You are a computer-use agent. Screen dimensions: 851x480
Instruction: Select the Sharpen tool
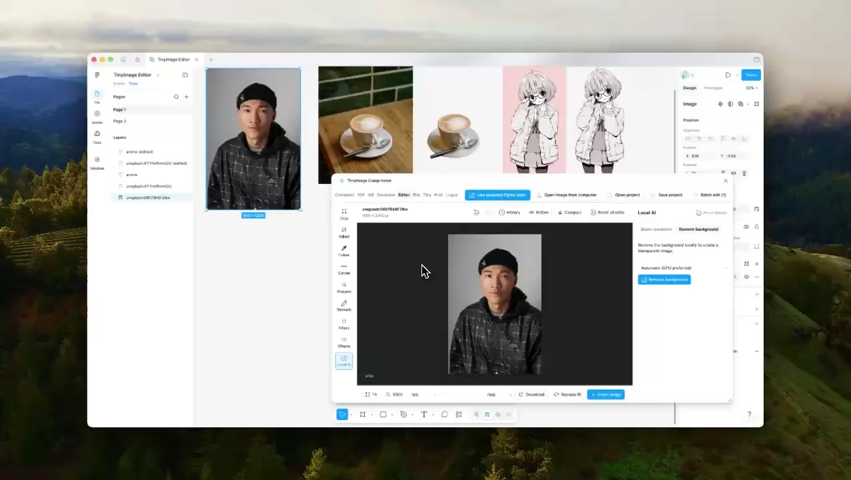344,287
